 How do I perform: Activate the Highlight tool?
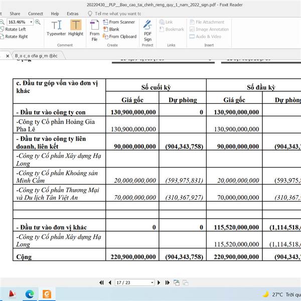(x=76, y=28)
